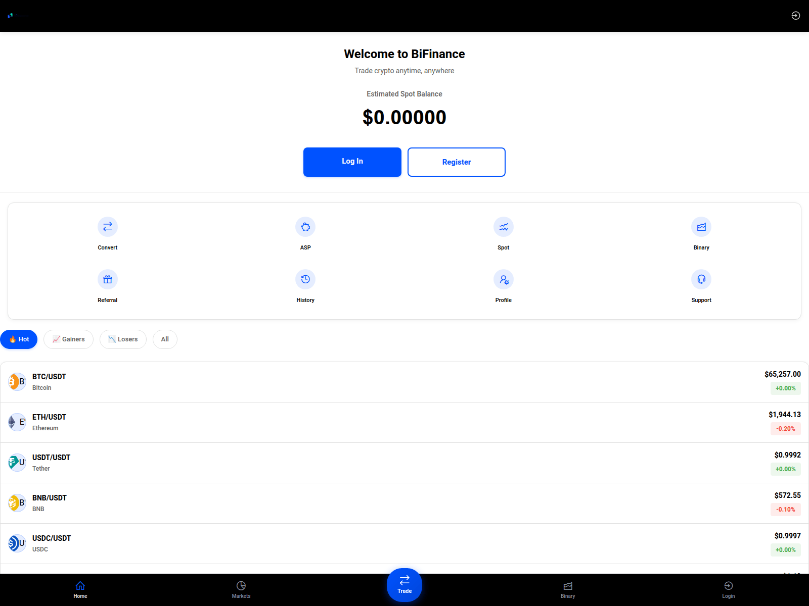Image resolution: width=809 pixels, height=606 pixels.
Task: Click the +0.00% change badge for BTC
Action: (786, 388)
